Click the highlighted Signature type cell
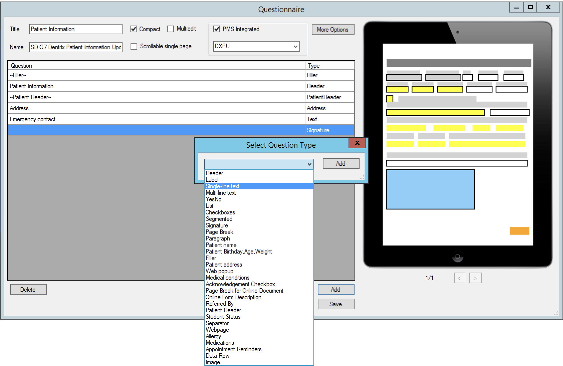The height and width of the screenshot is (366, 563). coord(330,130)
